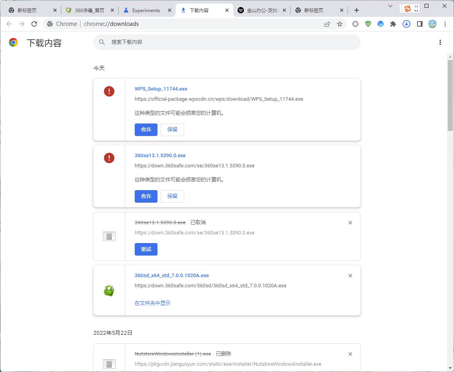The height and width of the screenshot is (372, 454).
Task: Open the blue round extension icon
Action: (381, 24)
